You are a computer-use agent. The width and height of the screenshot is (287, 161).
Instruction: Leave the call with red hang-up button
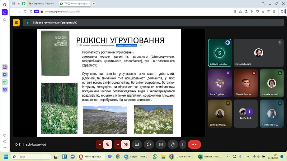(x=194, y=145)
